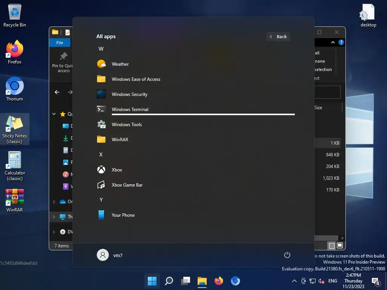The height and width of the screenshot is (290, 387).
Task: Click the Explorer horizontal scrollbar right arrow
Action: [x=342, y=238]
